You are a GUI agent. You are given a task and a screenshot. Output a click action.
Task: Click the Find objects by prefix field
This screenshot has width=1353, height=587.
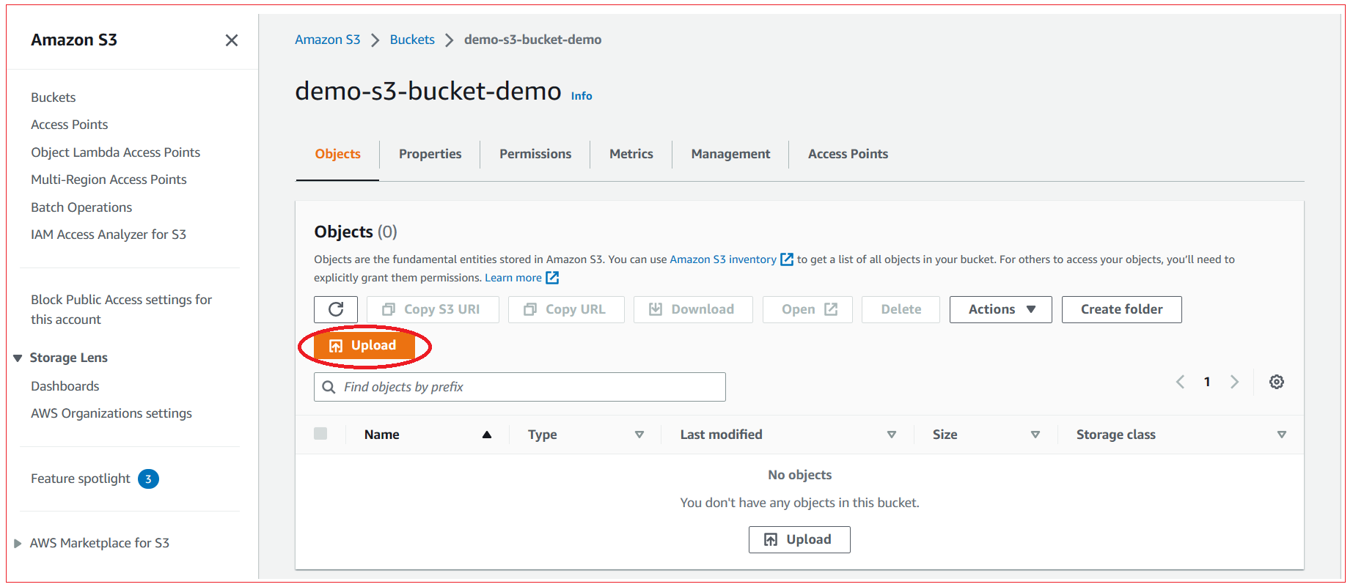point(520,387)
